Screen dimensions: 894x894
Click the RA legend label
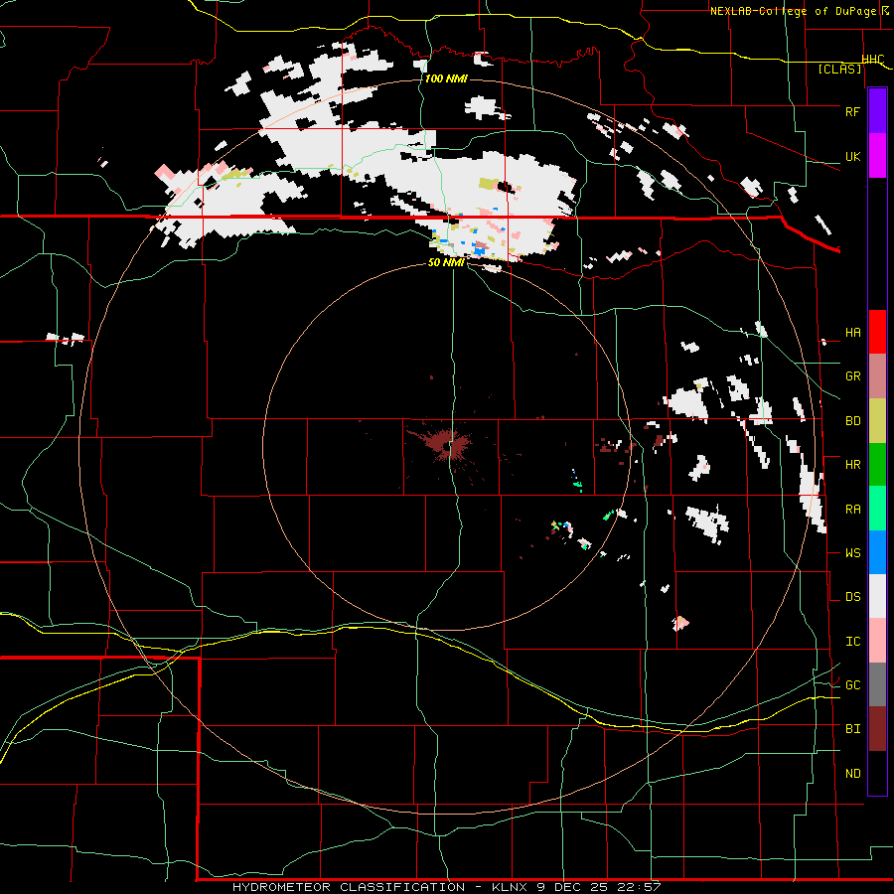point(852,510)
